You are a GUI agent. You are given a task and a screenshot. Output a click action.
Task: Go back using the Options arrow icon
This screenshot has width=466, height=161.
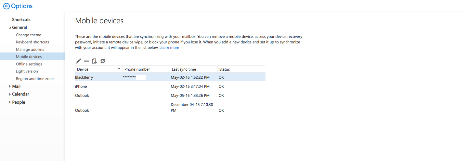[6, 6]
